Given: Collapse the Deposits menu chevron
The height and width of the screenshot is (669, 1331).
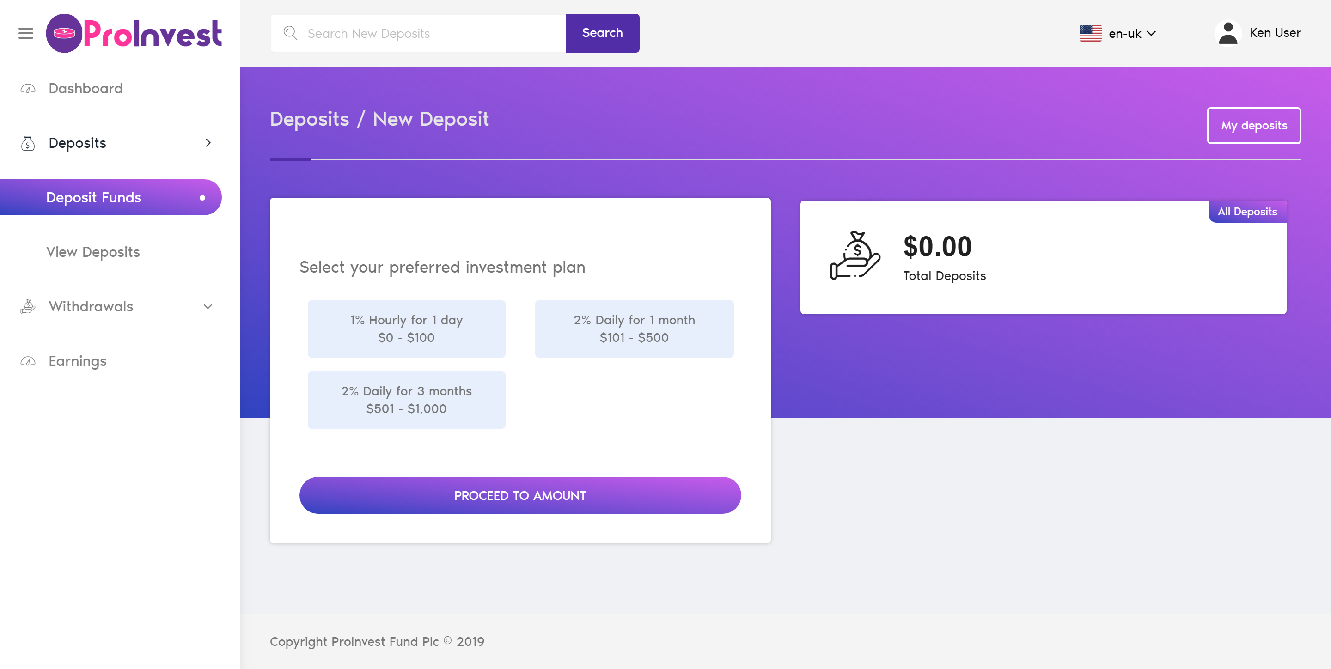Looking at the screenshot, I should click(208, 143).
